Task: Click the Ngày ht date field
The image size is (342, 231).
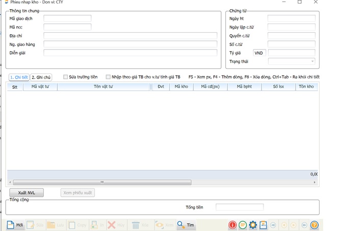Action: (291, 18)
